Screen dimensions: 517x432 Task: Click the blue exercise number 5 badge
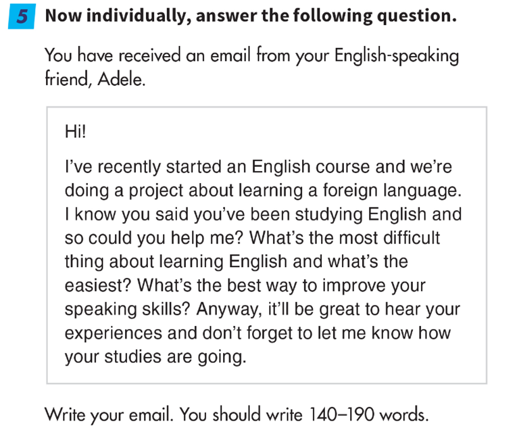coord(23,17)
